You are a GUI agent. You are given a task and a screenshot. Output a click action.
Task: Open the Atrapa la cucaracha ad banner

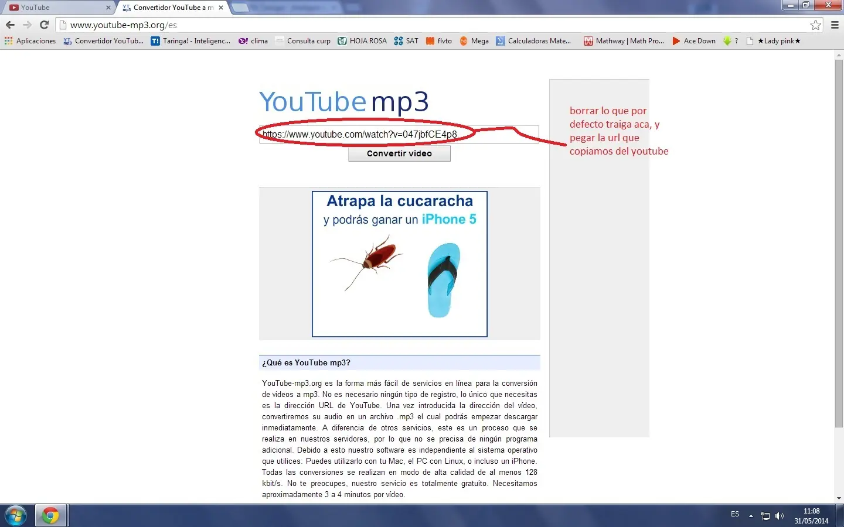click(400, 264)
